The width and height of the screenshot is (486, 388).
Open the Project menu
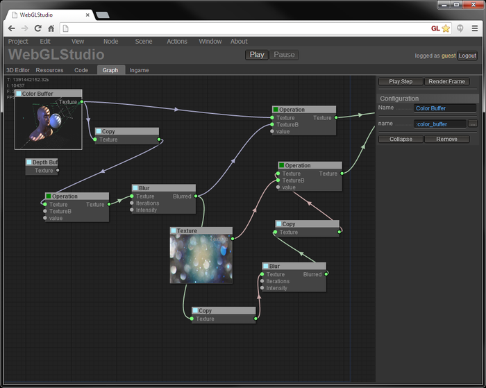point(18,41)
